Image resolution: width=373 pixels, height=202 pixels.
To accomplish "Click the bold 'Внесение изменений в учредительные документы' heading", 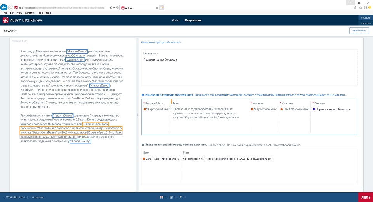I will [x=176, y=145].
